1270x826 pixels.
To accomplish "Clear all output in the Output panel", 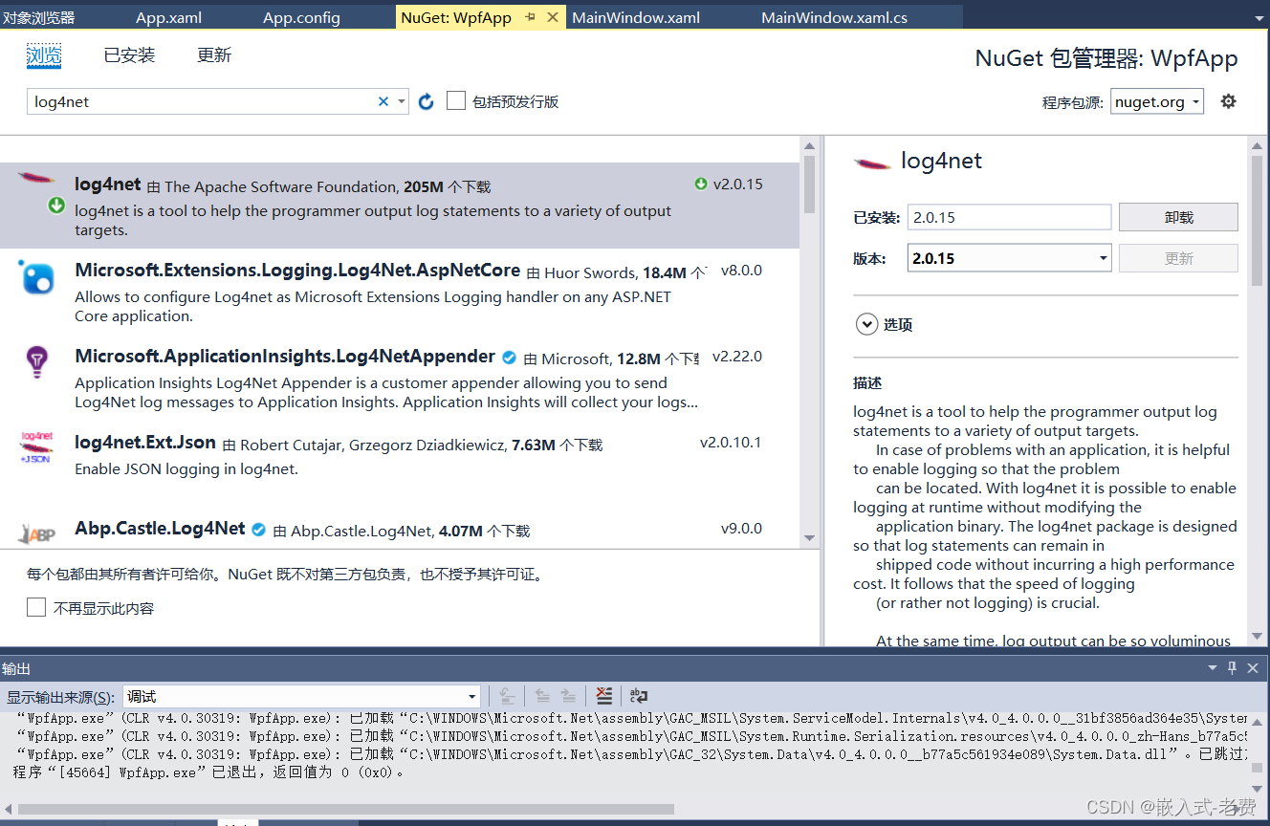I will pos(603,696).
